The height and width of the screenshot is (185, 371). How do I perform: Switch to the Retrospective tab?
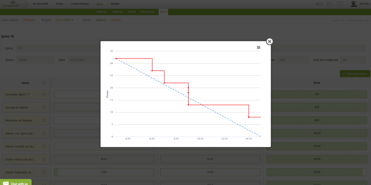[x=147, y=12]
